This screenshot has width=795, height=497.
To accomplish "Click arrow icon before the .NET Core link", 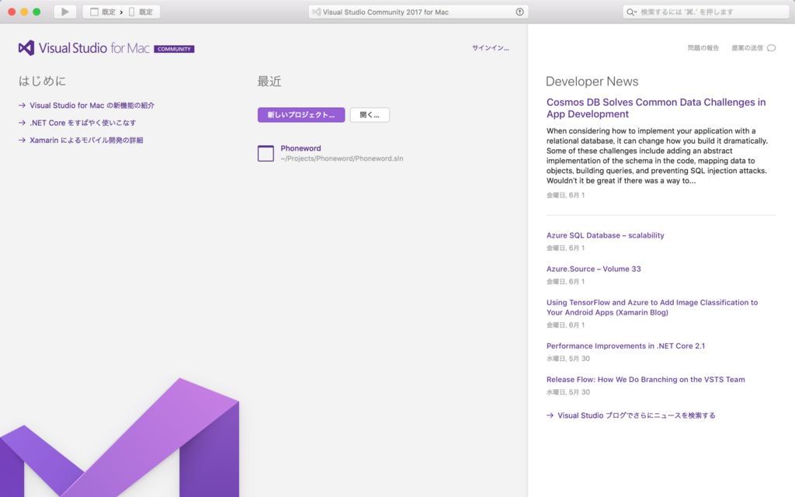I will [22, 123].
